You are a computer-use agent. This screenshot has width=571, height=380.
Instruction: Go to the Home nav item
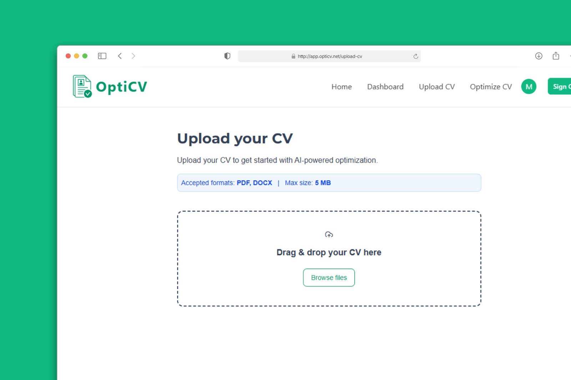(342, 87)
